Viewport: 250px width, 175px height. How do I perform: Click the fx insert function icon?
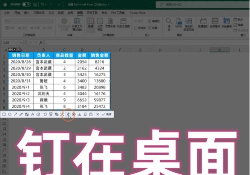pos(41,42)
